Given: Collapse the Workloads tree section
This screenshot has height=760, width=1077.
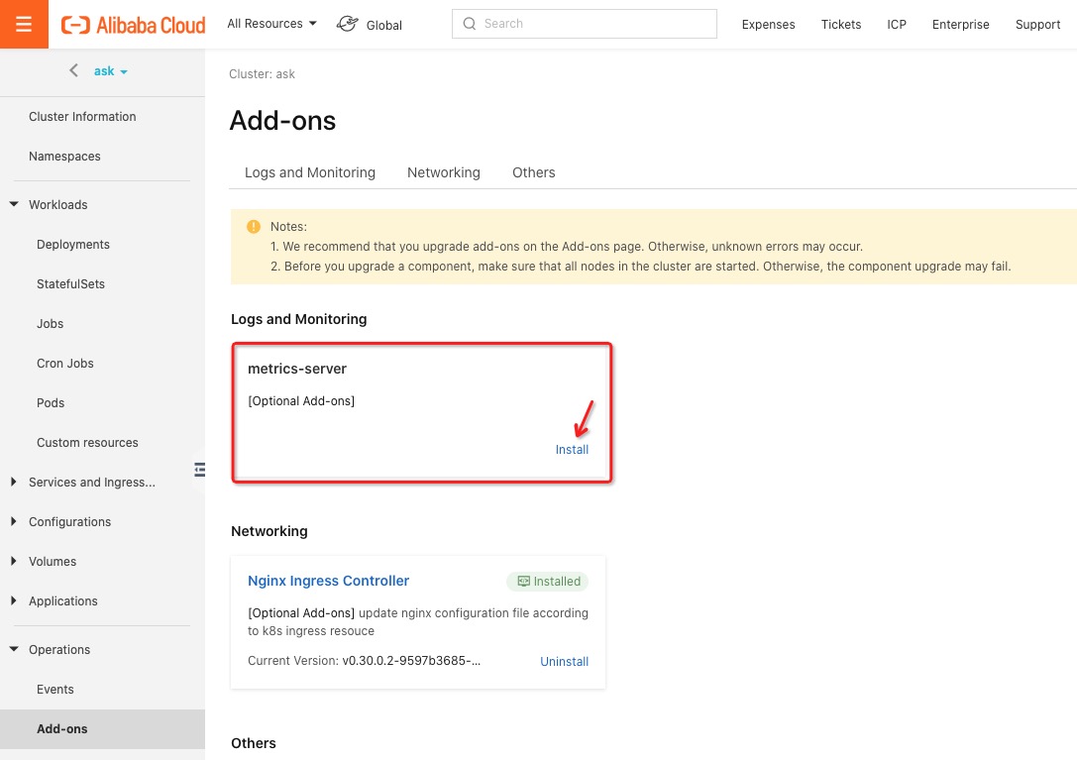Looking at the screenshot, I should pos(14,204).
